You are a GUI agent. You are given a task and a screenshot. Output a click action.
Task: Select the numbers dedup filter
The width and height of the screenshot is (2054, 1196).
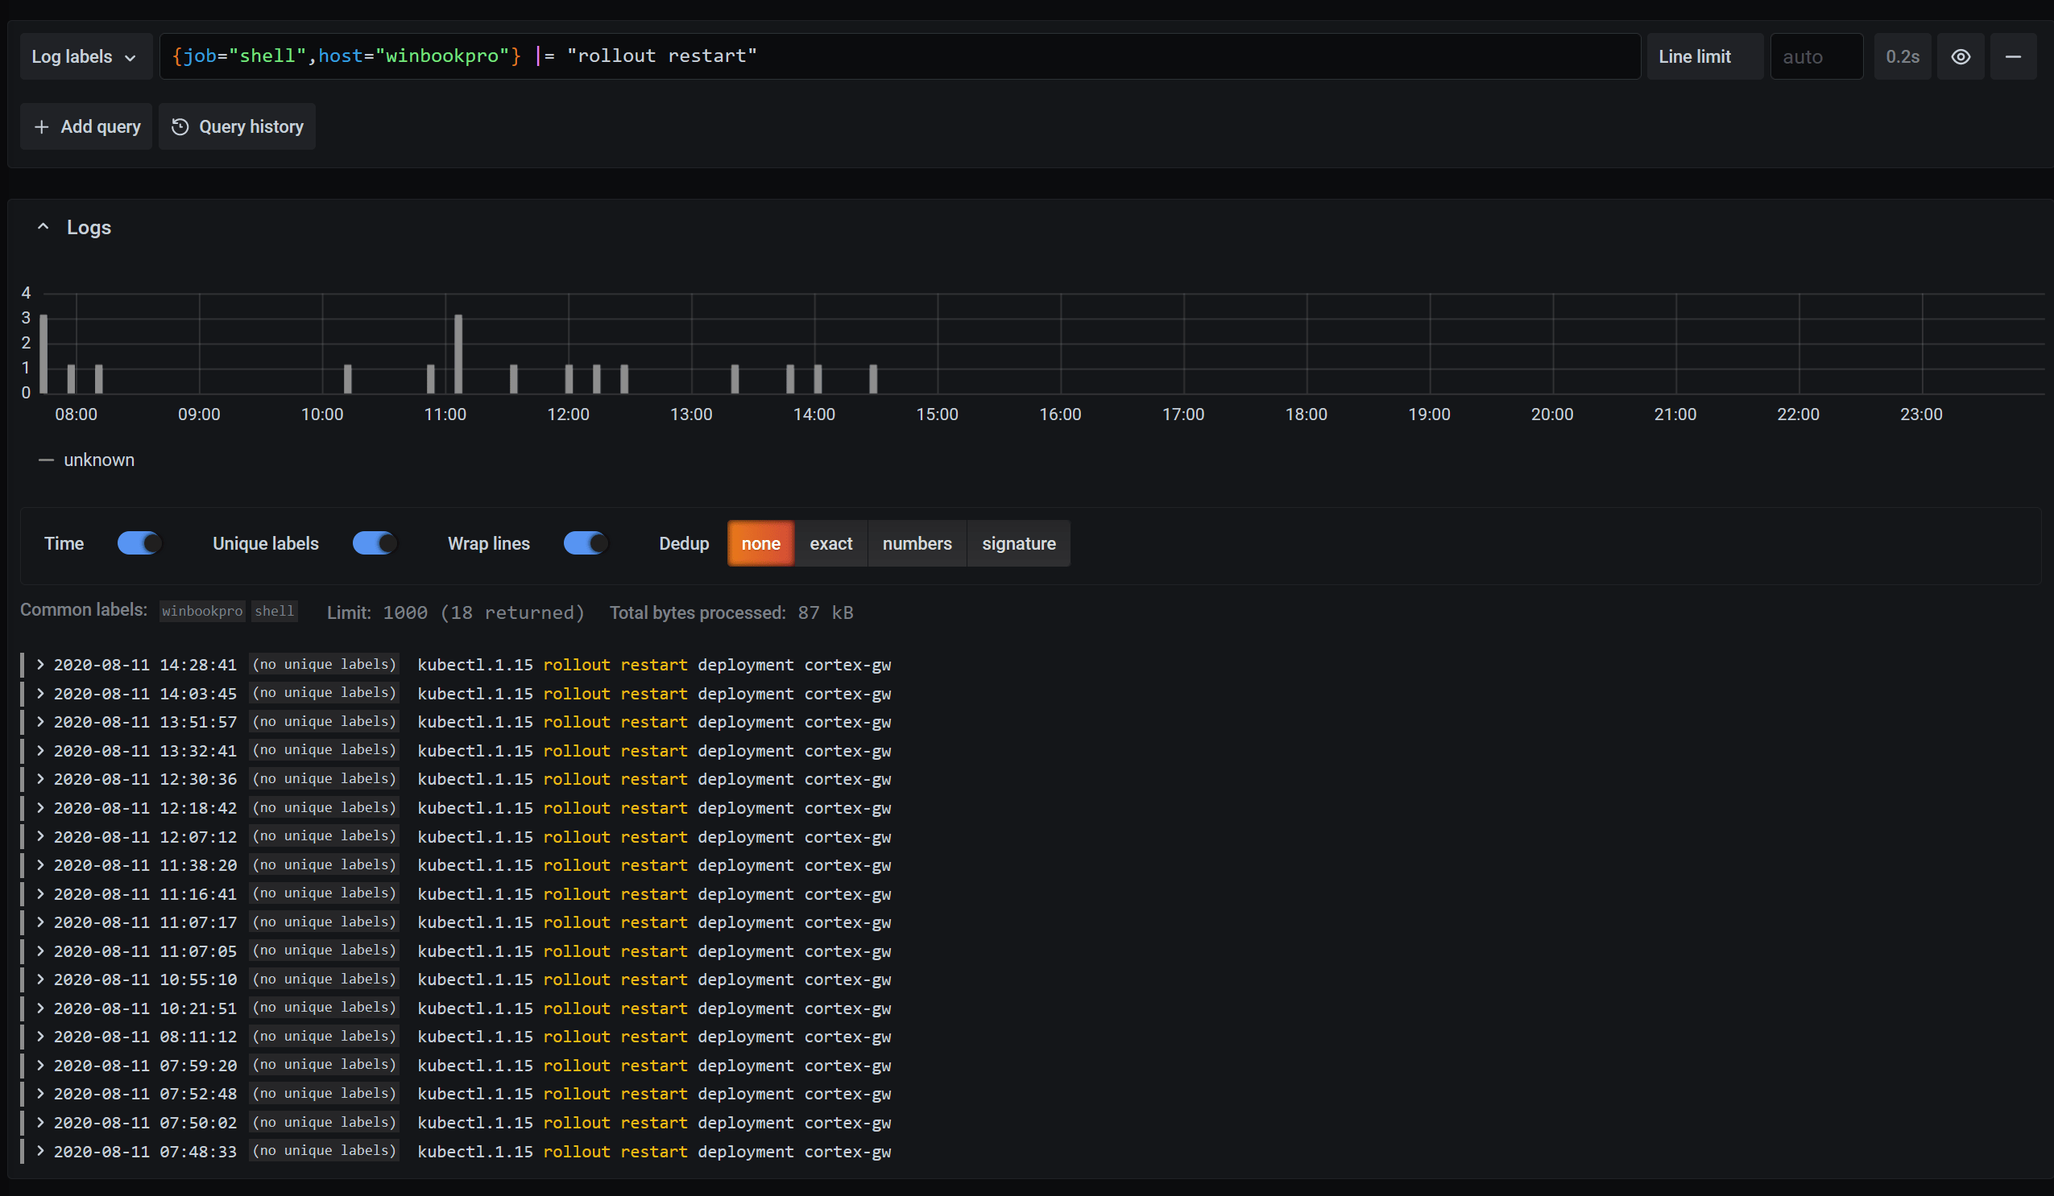pyautogui.click(x=916, y=542)
